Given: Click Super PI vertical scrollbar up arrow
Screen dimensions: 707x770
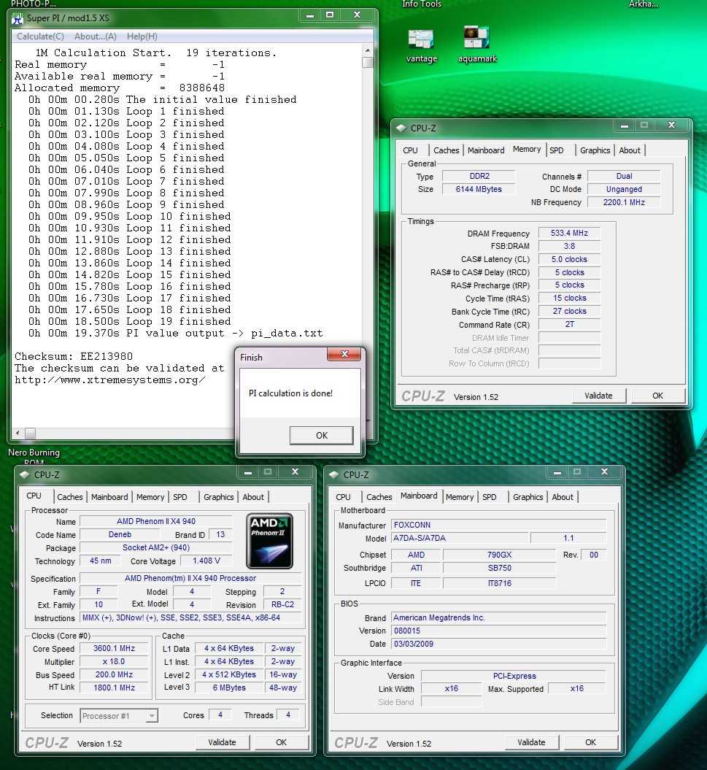Looking at the screenshot, I should pyautogui.click(x=368, y=50).
